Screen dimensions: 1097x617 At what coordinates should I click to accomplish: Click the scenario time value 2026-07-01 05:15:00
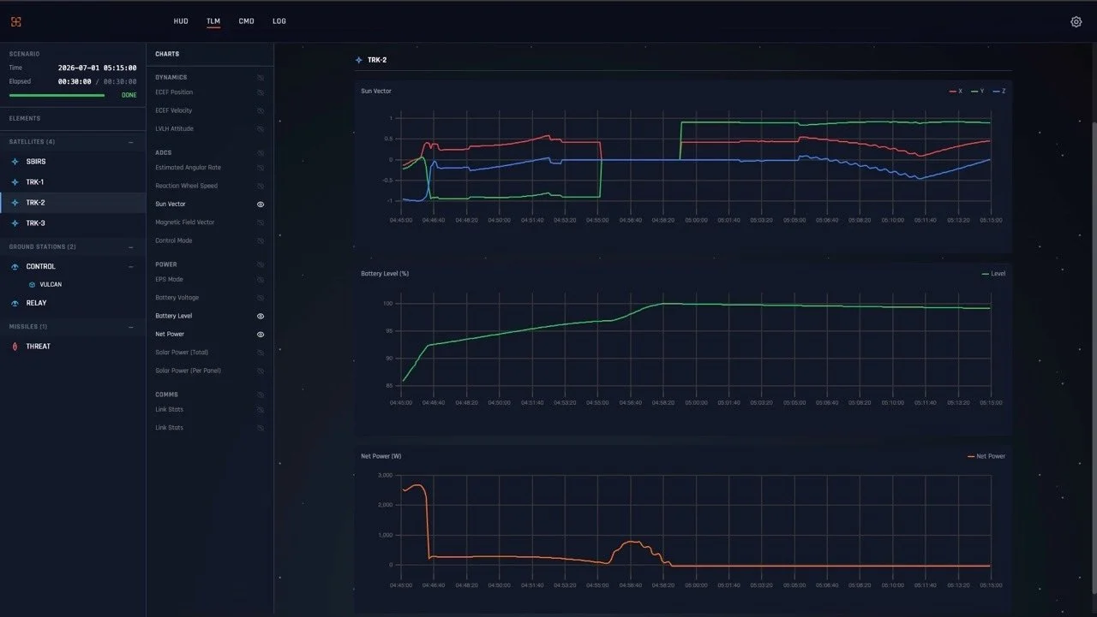coord(97,68)
